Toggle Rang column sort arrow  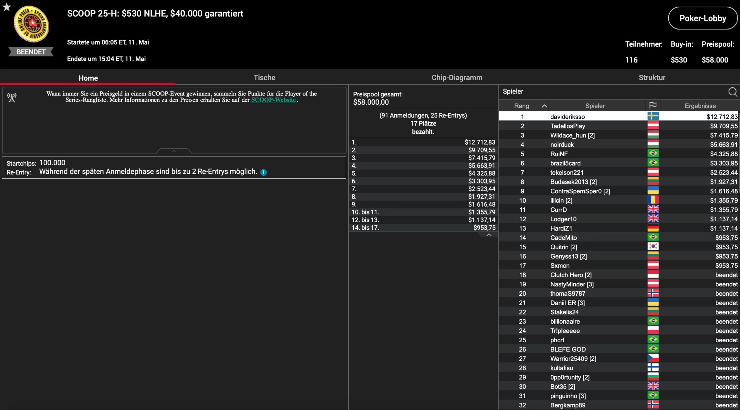[x=544, y=106]
